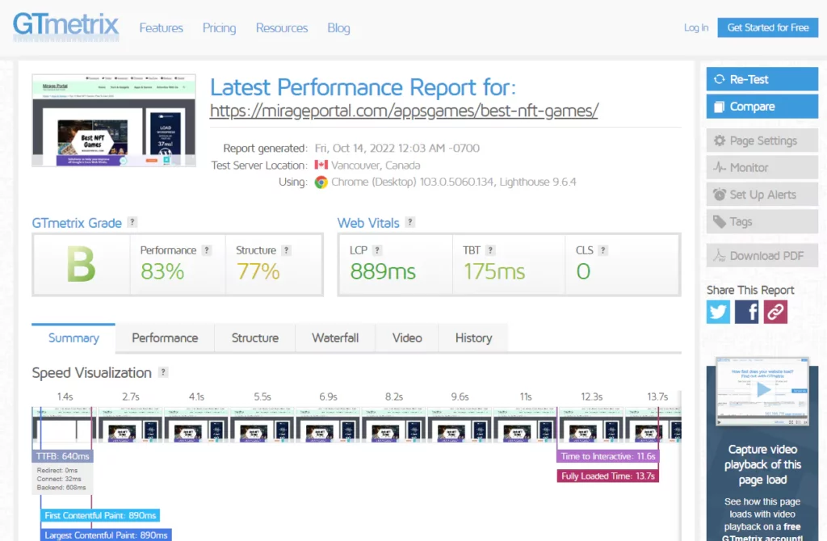Viewport: 827px width, 541px height.
Task: Open the Video tab
Action: [x=407, y=338]
